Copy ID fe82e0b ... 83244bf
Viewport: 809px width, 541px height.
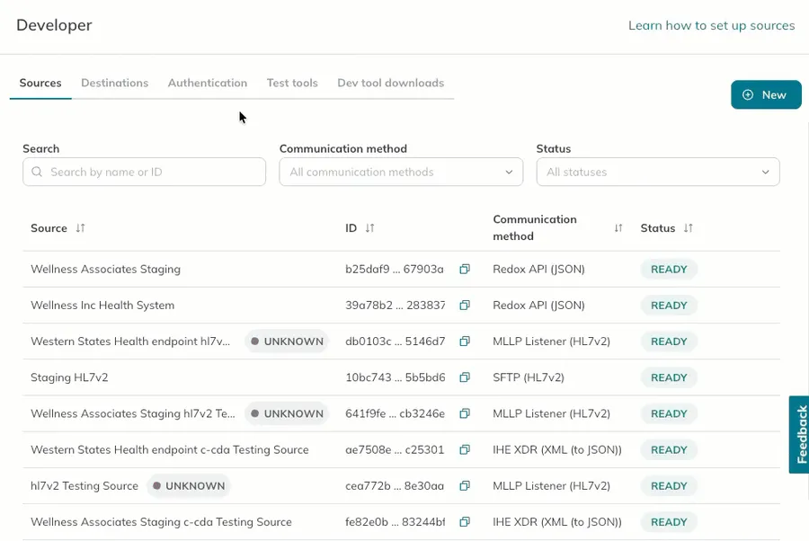pos(465,522)
